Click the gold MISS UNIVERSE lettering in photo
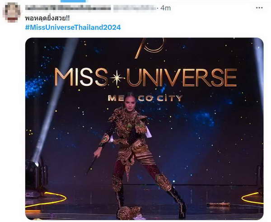Image resolution: width=271 pixels, height=222 pixels. coord(146,77)
